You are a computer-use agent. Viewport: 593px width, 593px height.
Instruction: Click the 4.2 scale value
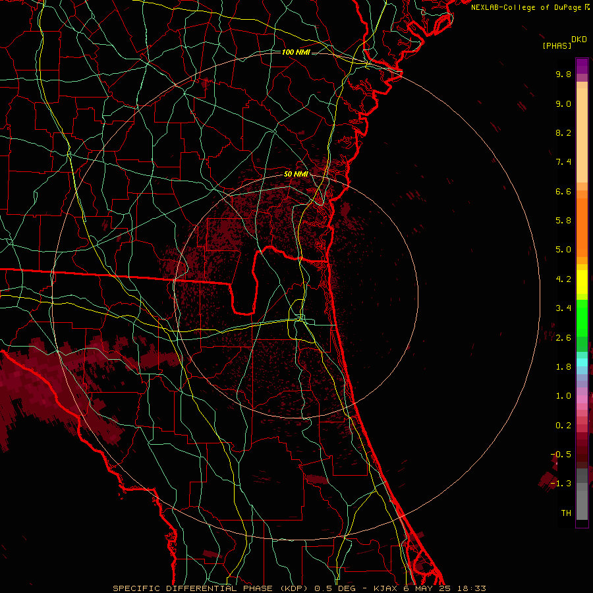coord(563,279)
